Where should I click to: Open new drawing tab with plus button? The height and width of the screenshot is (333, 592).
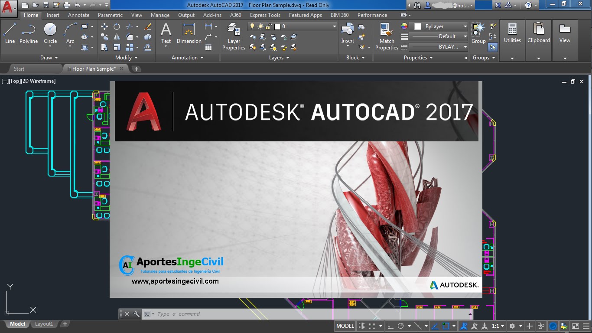136,69
